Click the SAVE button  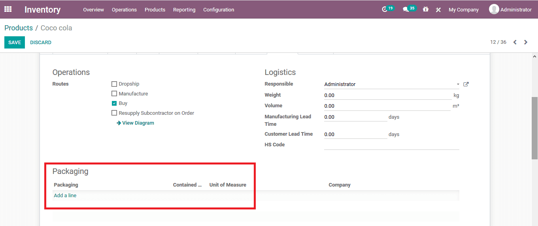tap(15, 42)
